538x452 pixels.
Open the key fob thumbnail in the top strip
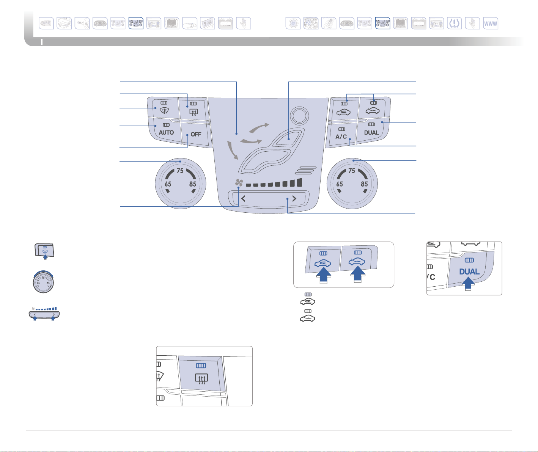46,24
